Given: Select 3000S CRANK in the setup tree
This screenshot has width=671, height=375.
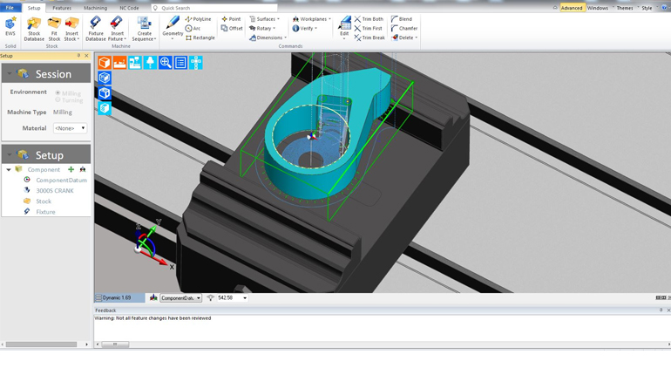Looking at the screenshot, I should 54,190.
